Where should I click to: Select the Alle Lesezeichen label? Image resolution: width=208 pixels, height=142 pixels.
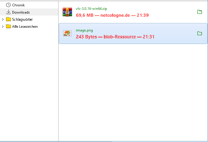[25, 27]
